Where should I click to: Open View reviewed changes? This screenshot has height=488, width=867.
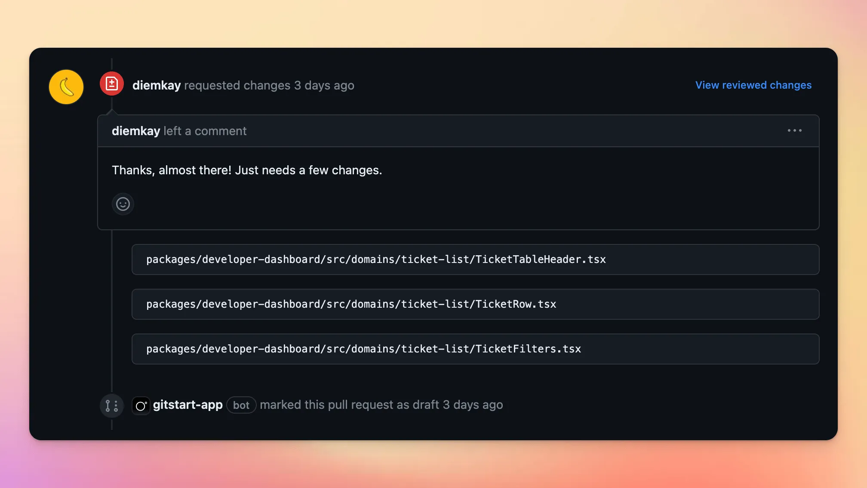click(753, 85)
